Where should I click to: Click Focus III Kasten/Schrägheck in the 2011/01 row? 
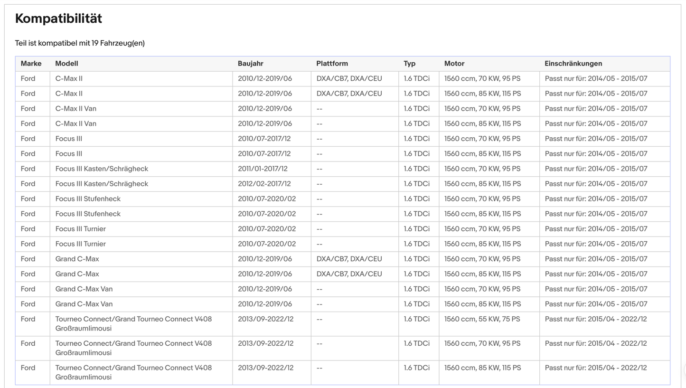102,169
